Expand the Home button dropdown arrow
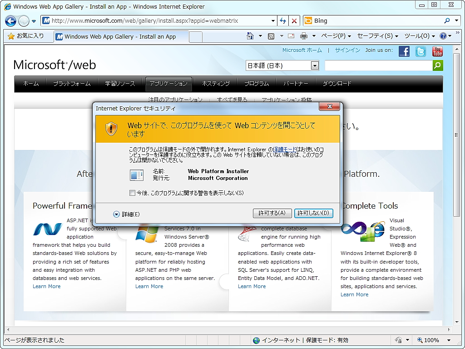The image size is (465, 349). (260, 36)
